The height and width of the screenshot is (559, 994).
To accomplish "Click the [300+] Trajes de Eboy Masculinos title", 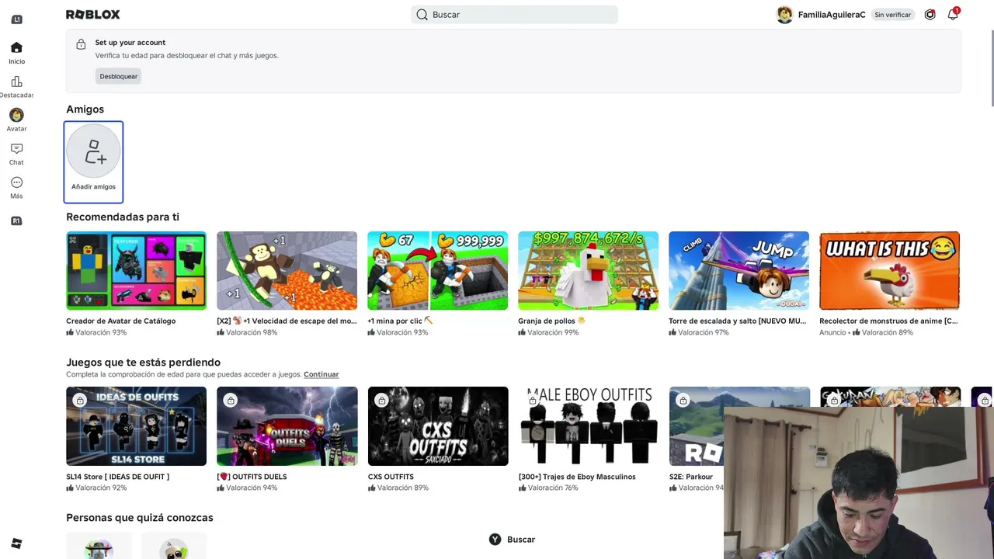I will click(x=577, y=477).
